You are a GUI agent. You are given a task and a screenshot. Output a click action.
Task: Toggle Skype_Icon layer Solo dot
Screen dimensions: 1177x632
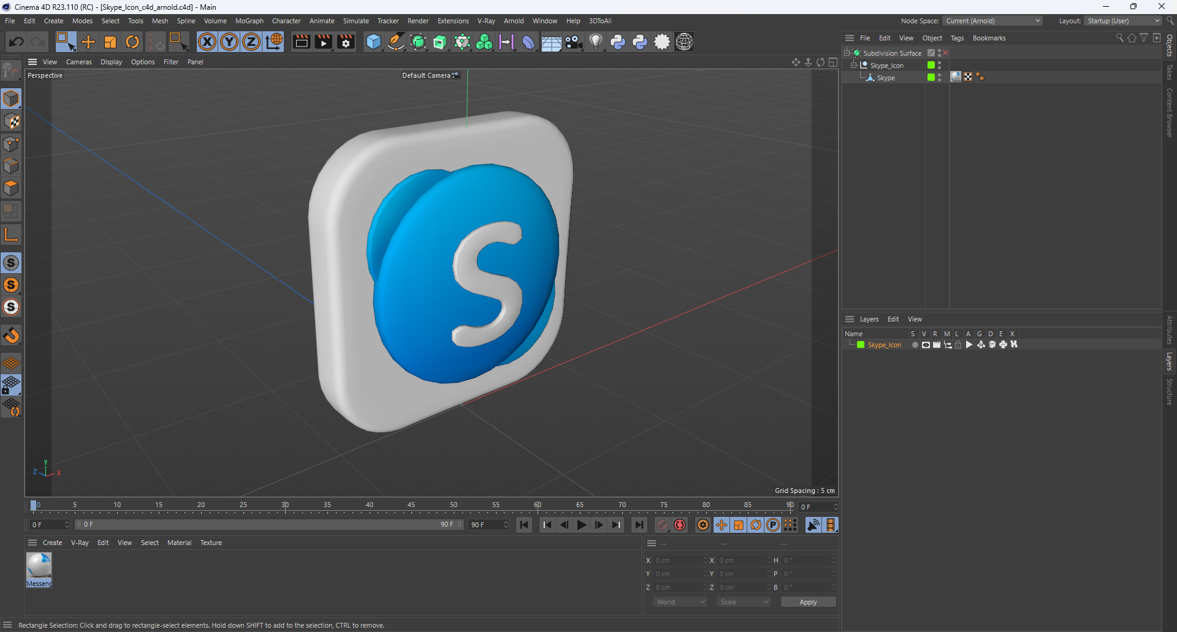[x=915, y=345]
